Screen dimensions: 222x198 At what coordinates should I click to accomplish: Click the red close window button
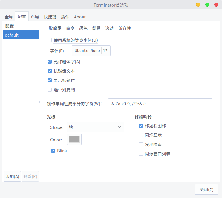pos(216,5)
